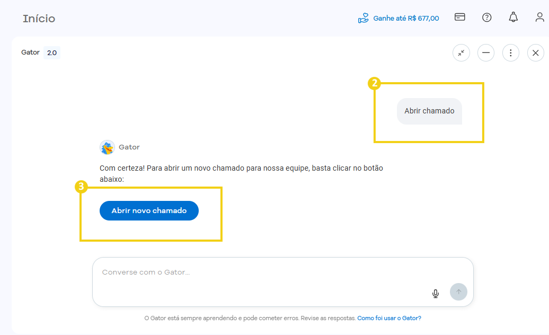Open the help question mark icon
The image size is (549, 335).
486,17
